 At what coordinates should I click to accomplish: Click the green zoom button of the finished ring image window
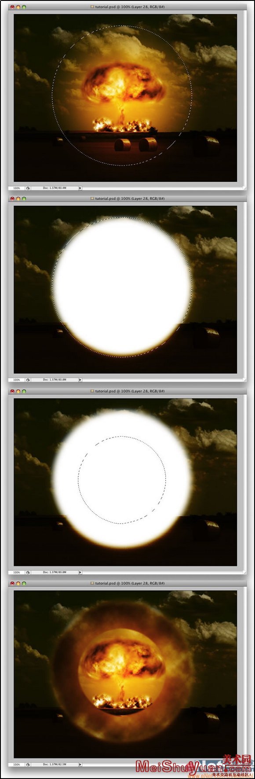[x=24, y=583]
